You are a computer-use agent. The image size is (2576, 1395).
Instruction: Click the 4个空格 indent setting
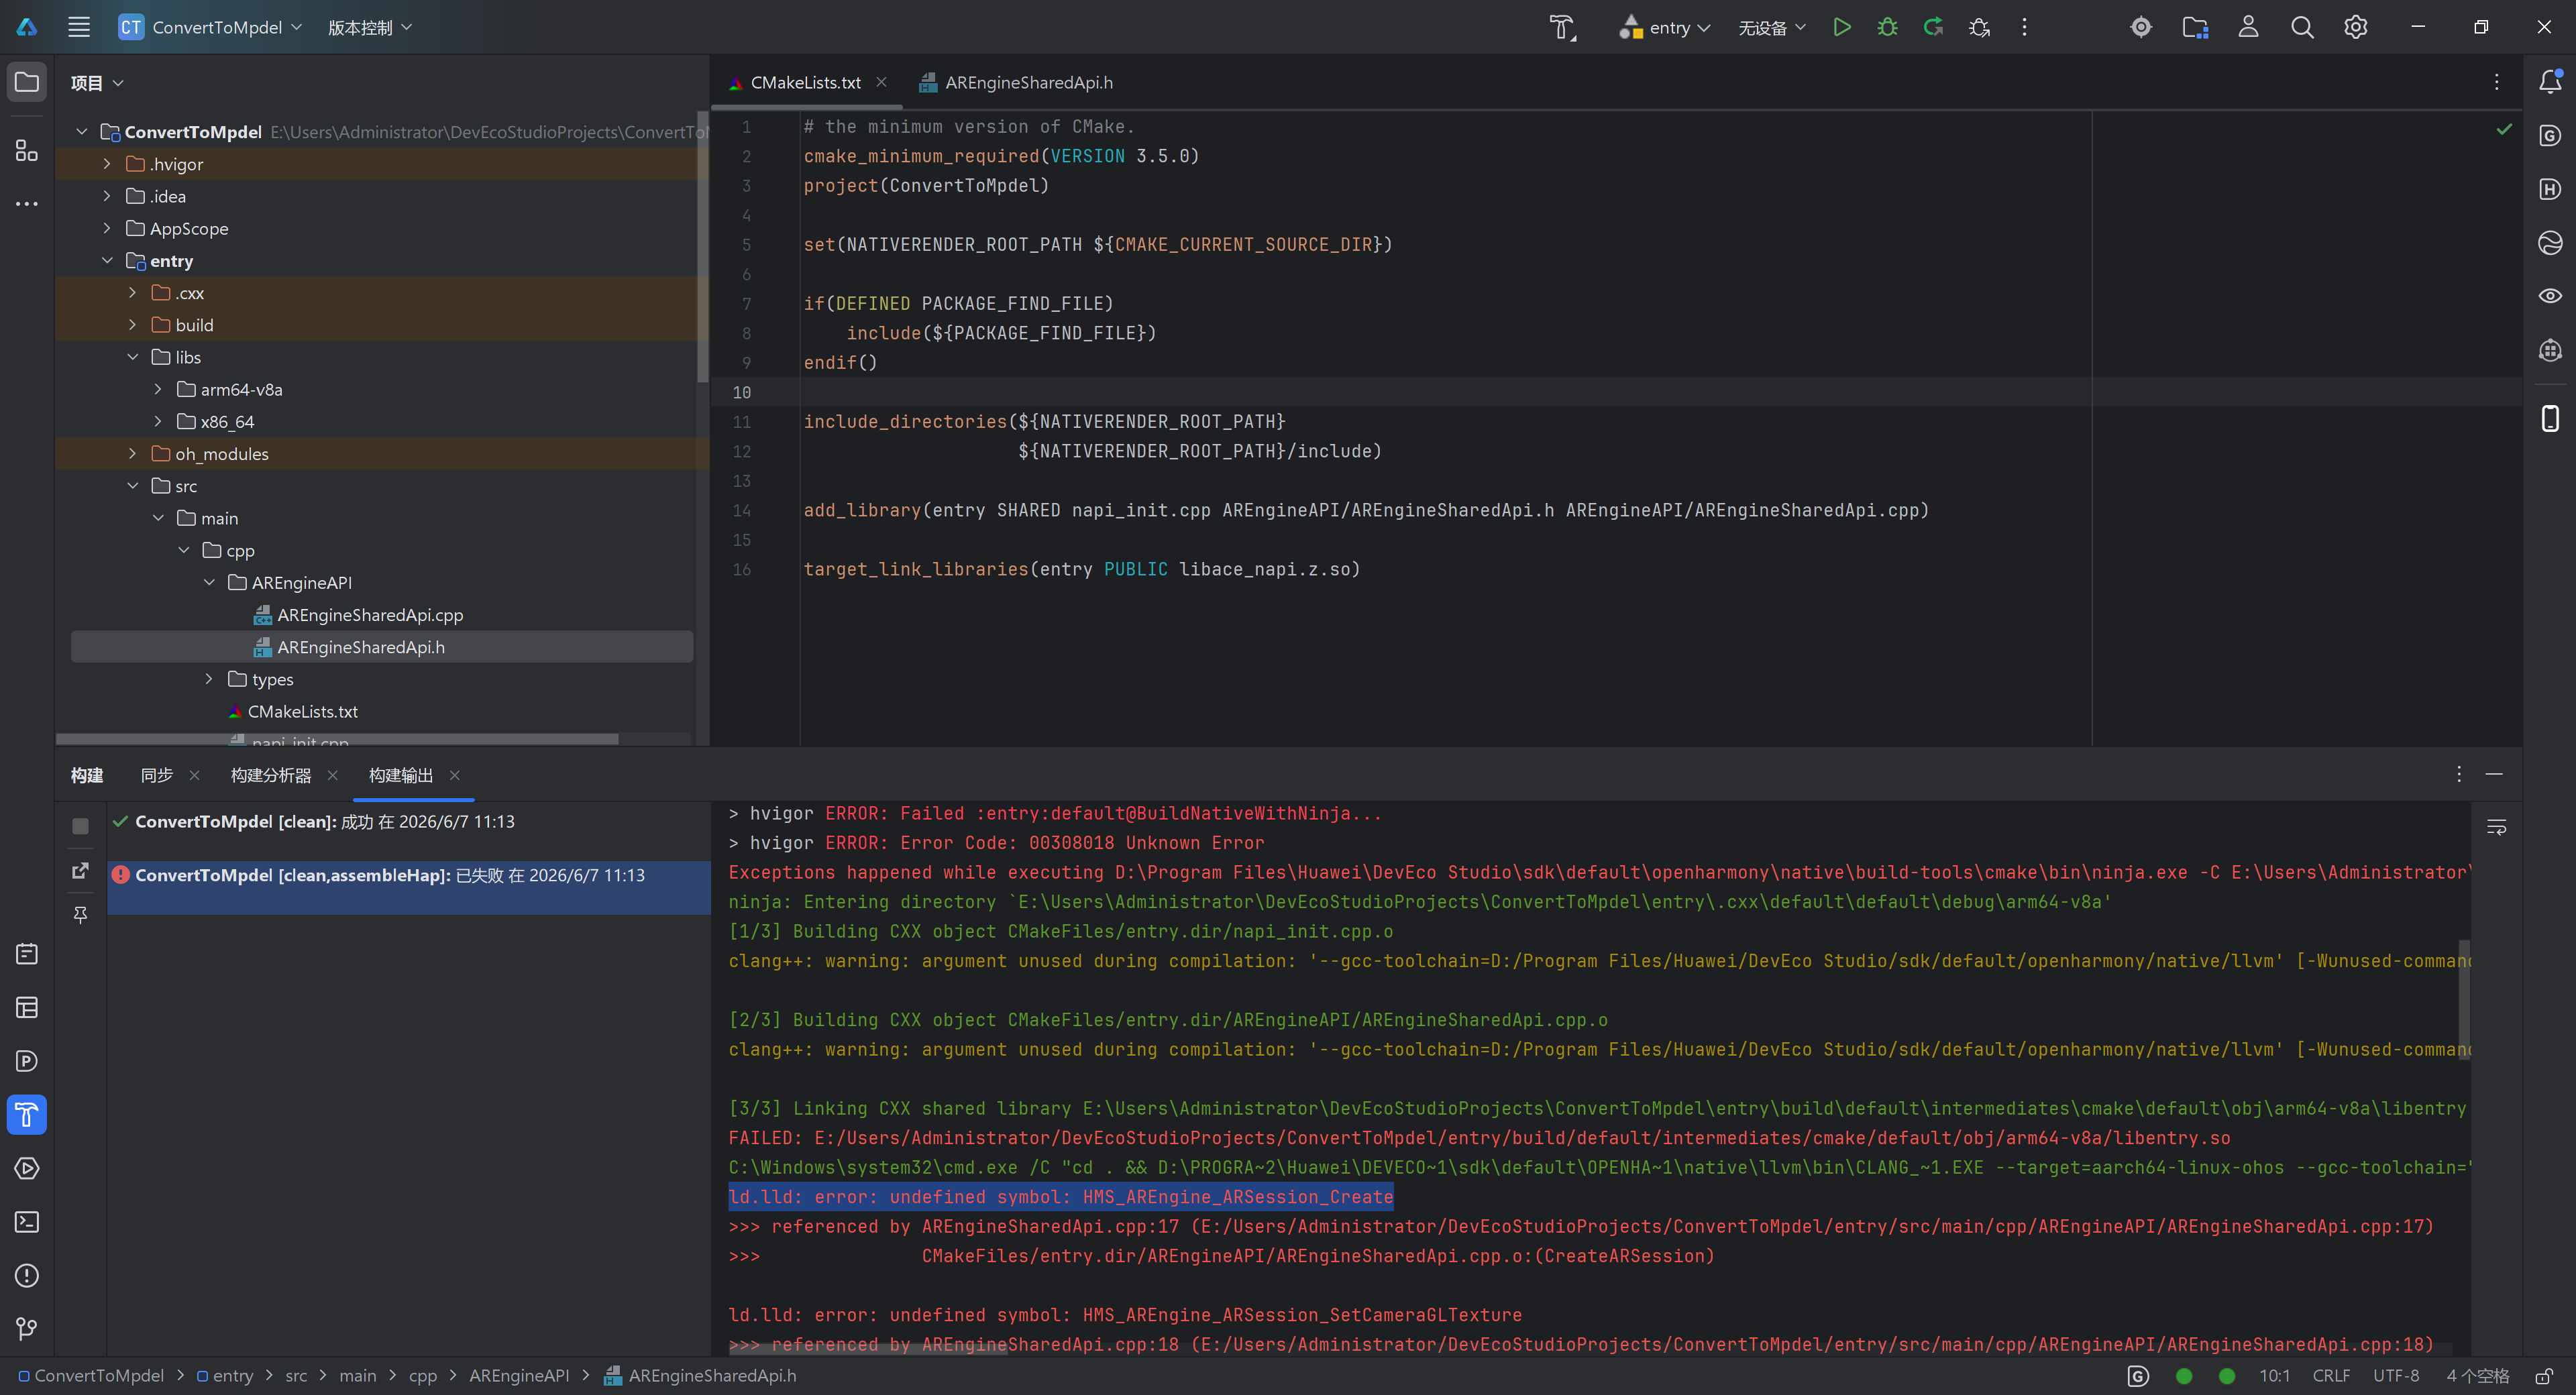(x=2477, y=1376)
